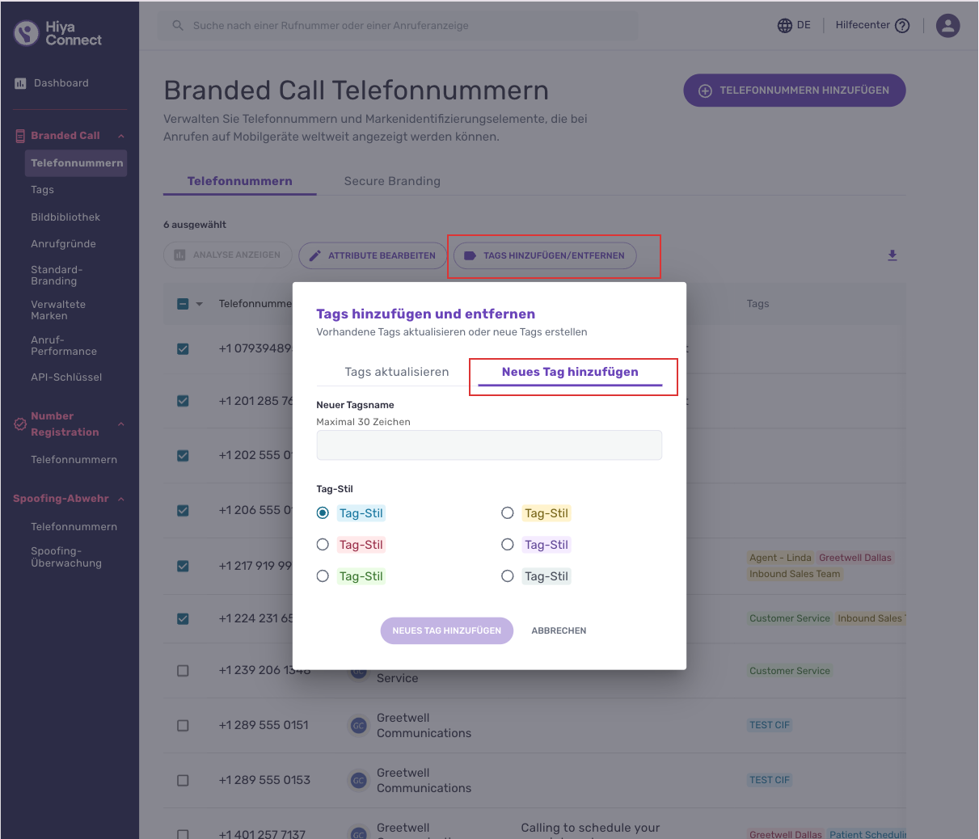This screenshot has height=839, width=979.
Task: Click the Dashboard chart icon in sidebar
Action: click(21, 83)
